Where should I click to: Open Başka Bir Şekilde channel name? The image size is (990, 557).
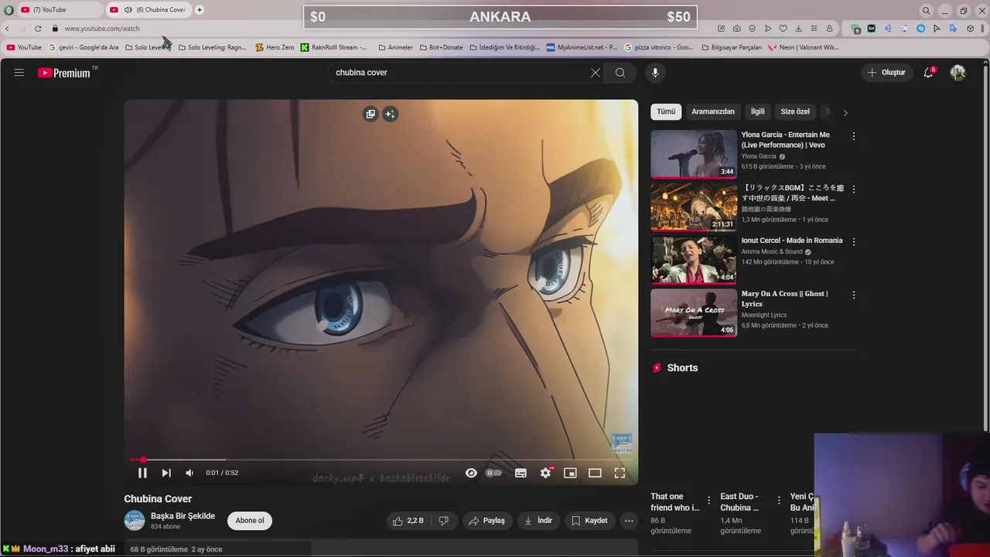pos(183,516)
